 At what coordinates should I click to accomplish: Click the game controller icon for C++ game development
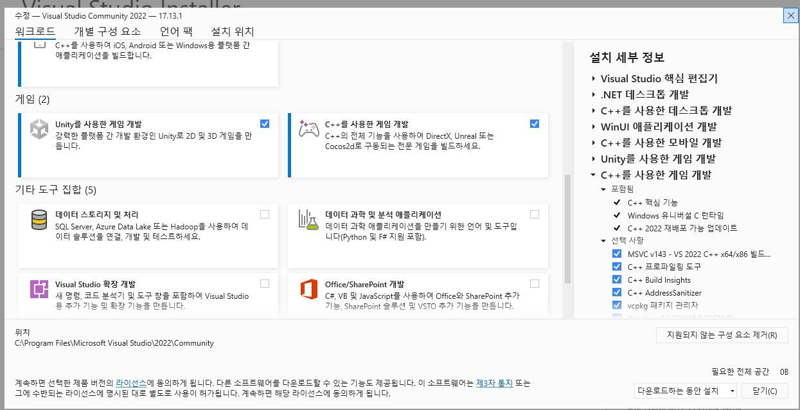click(x=309, y=129)
